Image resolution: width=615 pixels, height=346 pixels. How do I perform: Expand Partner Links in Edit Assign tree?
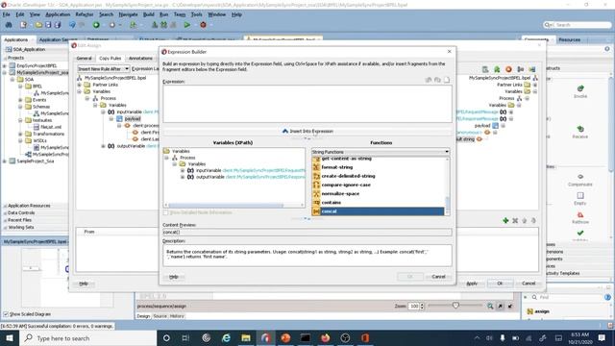coord(79,85)
